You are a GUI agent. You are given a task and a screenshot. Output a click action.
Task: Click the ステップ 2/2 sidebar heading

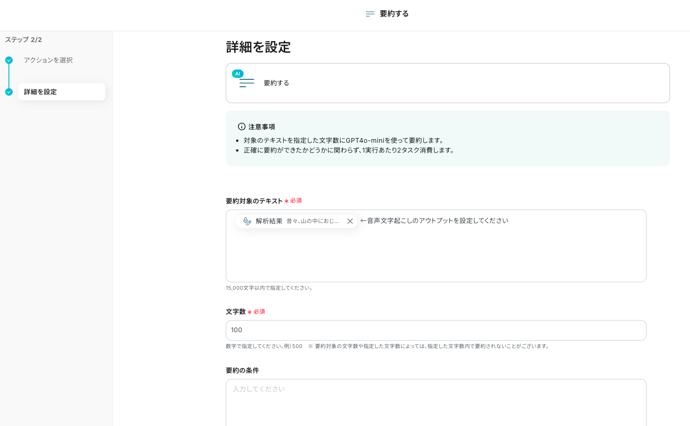point(23,40)
